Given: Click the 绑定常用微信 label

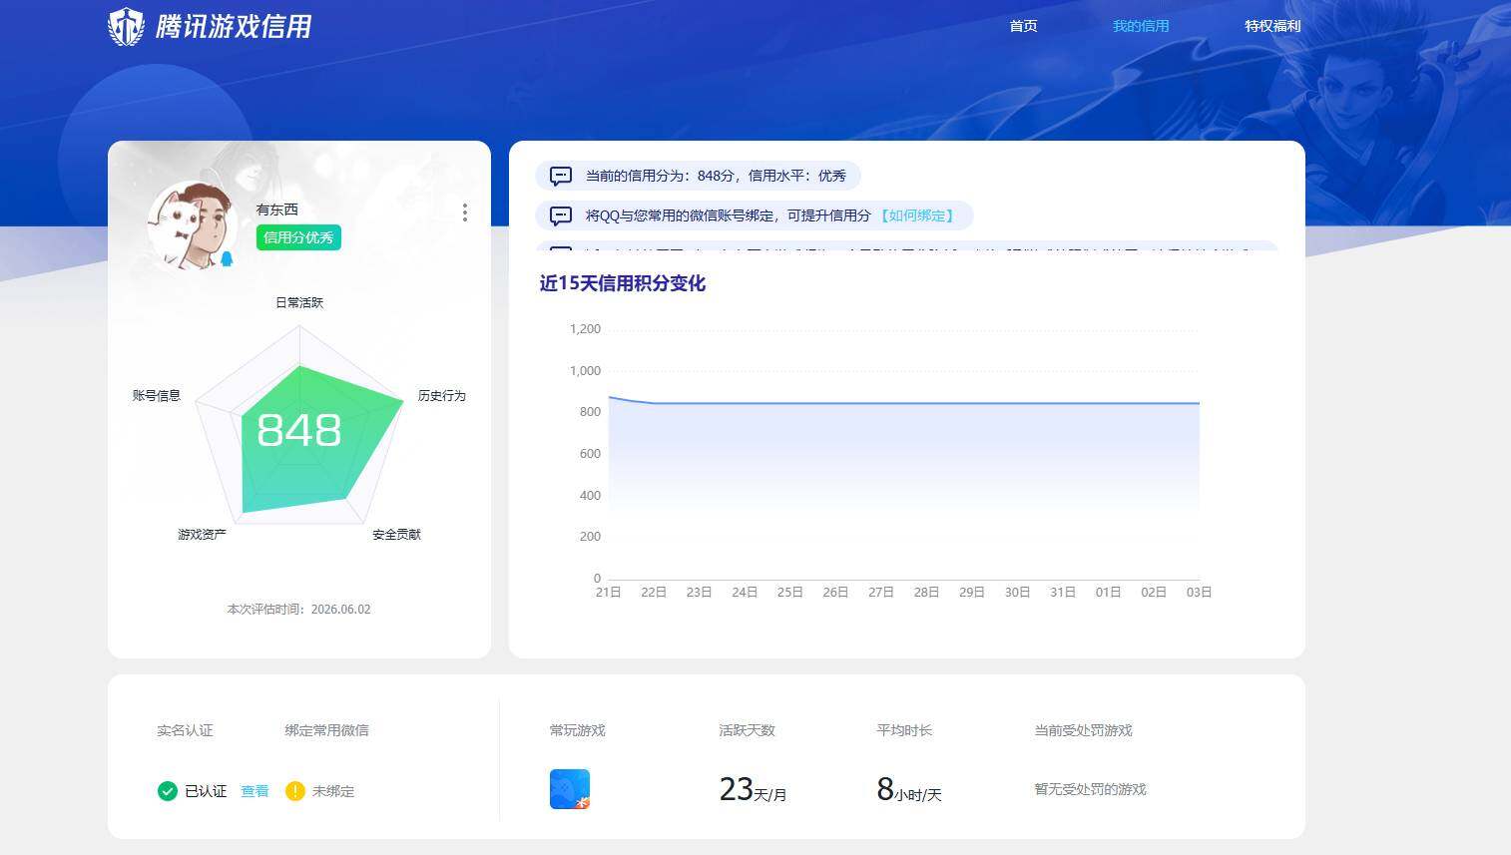Looking at the screenshot, I should coord(326,730).
